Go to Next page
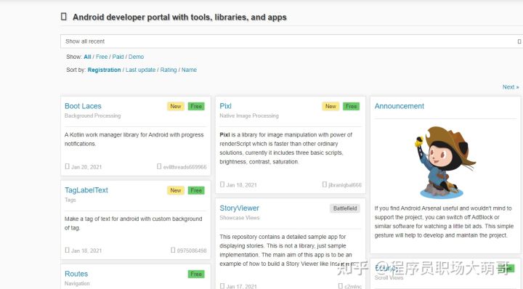This screenshot has height=289, width=523. tap(511, 87)
